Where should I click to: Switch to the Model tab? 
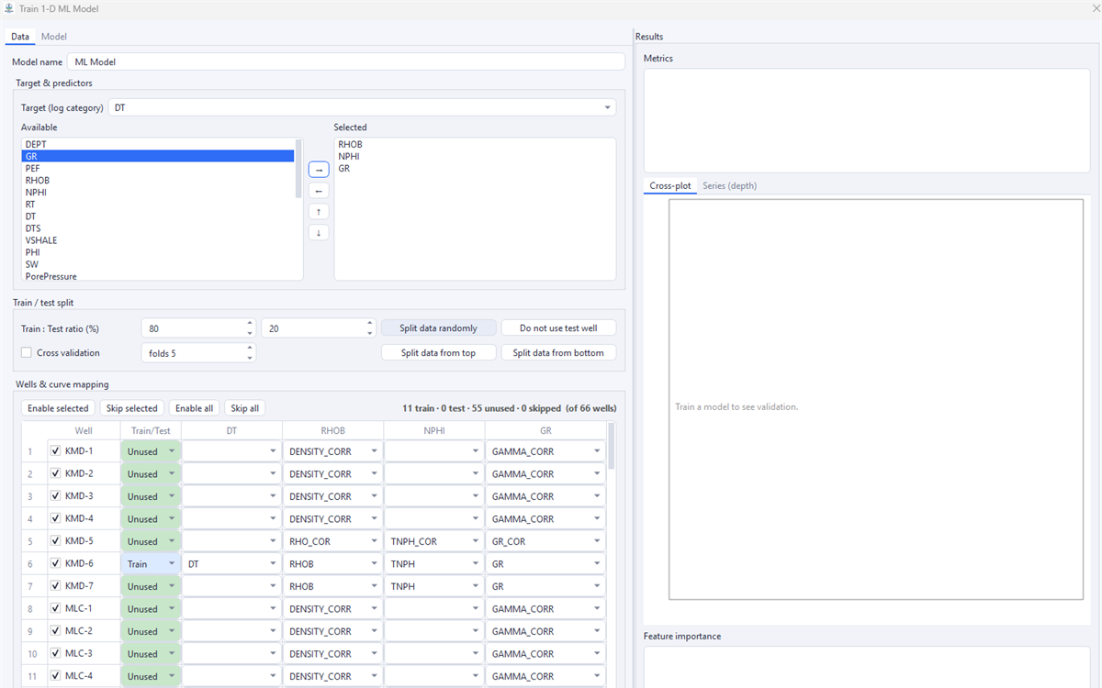53,37
